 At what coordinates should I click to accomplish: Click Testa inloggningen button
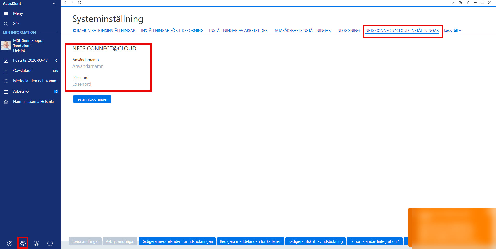point(92,99)
